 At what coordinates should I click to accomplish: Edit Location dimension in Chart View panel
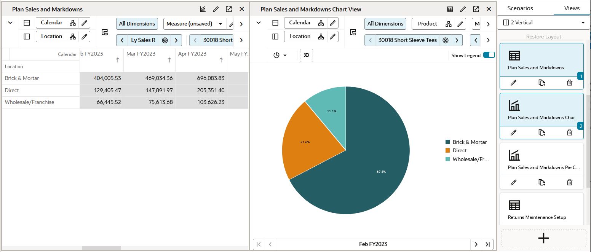click(333, 37)
